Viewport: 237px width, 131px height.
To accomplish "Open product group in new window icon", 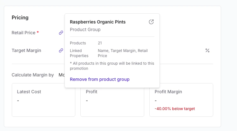I will coord(151,22).
